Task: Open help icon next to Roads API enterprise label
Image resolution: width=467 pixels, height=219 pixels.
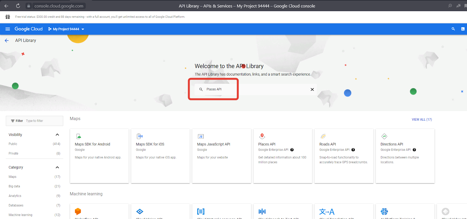Action: [353, 150]
